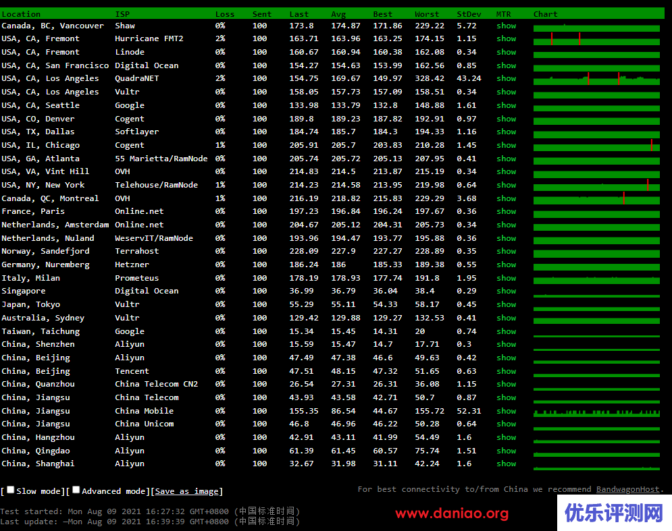Screen dimensions: 672x531
Task: Show MTR for Shenzhen Aliyun row
Action: [506, 344]
